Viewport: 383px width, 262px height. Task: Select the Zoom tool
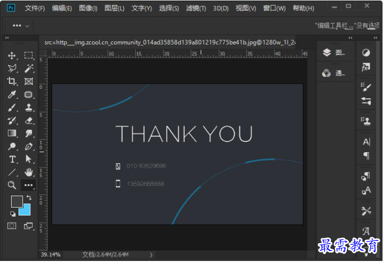[x=12, y=185]
